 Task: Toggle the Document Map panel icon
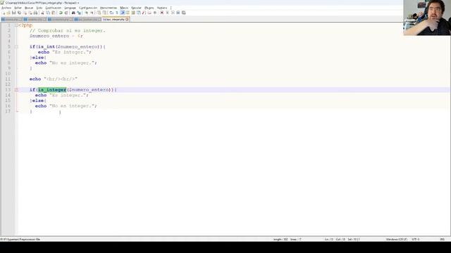[133, 13]
